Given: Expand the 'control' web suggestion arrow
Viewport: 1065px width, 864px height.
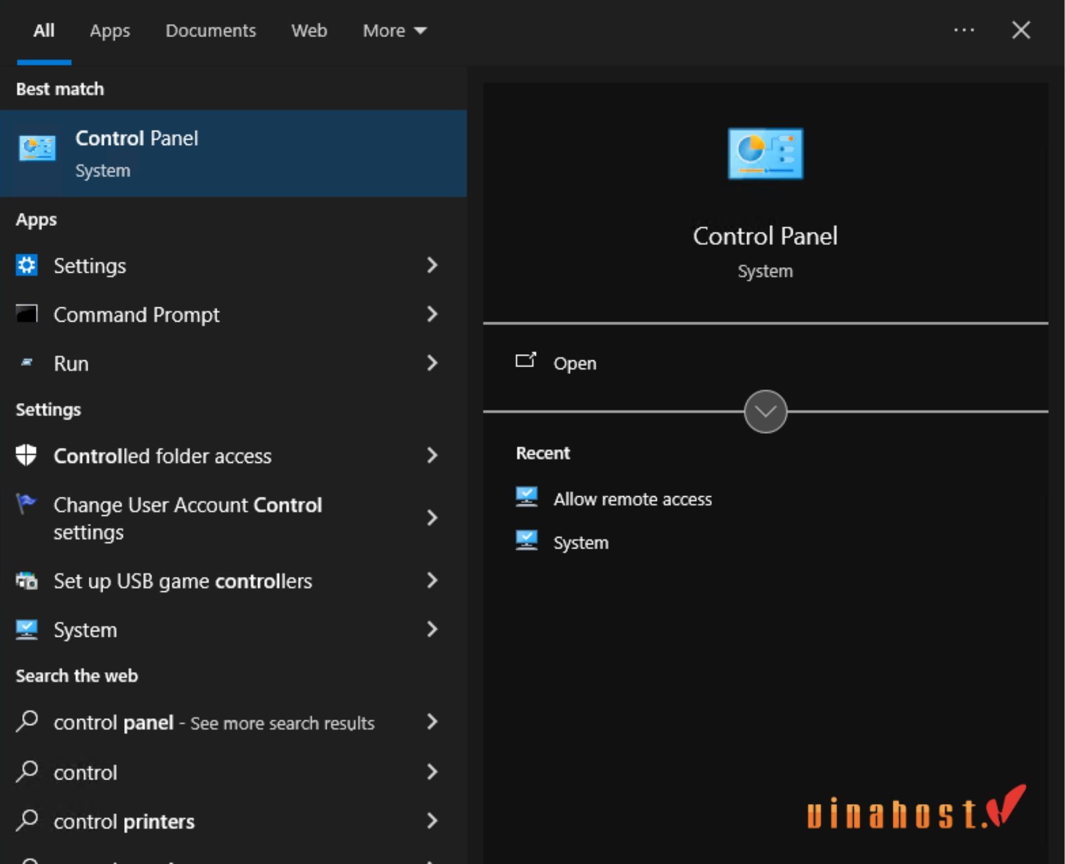Looking at the screenshot, I should [432, 772].
